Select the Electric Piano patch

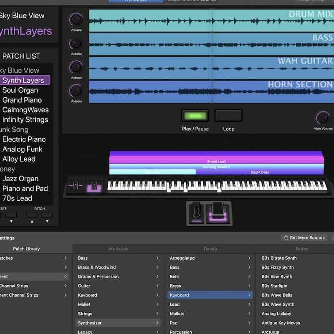coord(24,139)
